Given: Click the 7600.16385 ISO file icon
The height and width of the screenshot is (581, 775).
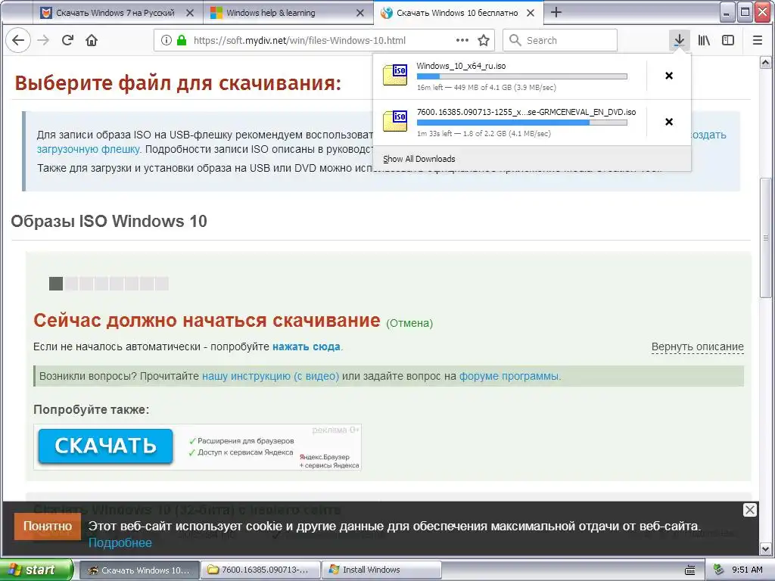Looking at the screenshot, I should click(395, 121).
